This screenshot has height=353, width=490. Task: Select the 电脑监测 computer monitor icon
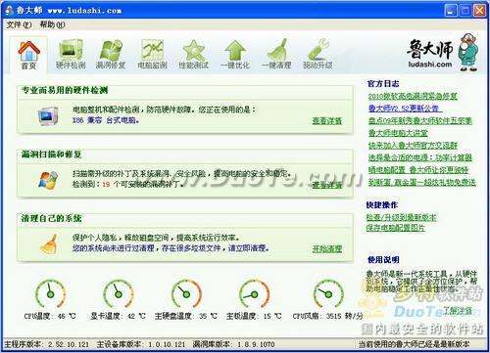pyautogui.click(x=152, y=50)
